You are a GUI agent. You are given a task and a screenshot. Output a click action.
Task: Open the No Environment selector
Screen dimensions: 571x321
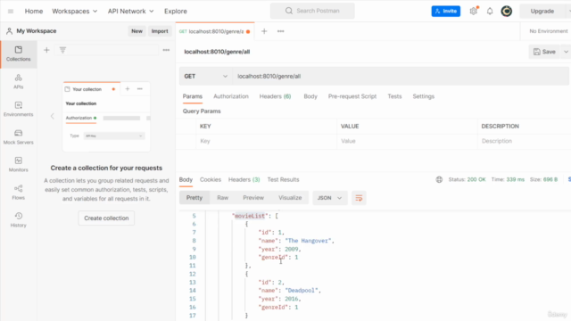pos(549,31)
